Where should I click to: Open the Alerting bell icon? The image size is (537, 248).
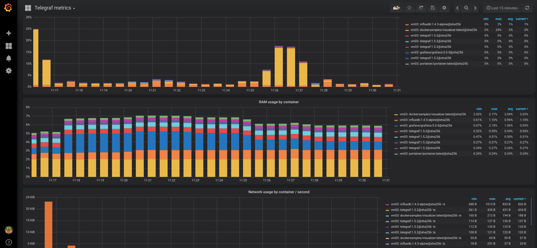tap(9, 58)
